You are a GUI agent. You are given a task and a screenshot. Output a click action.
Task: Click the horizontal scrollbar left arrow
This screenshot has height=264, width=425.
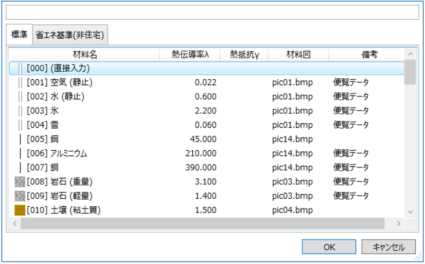(x=15, y=223)
